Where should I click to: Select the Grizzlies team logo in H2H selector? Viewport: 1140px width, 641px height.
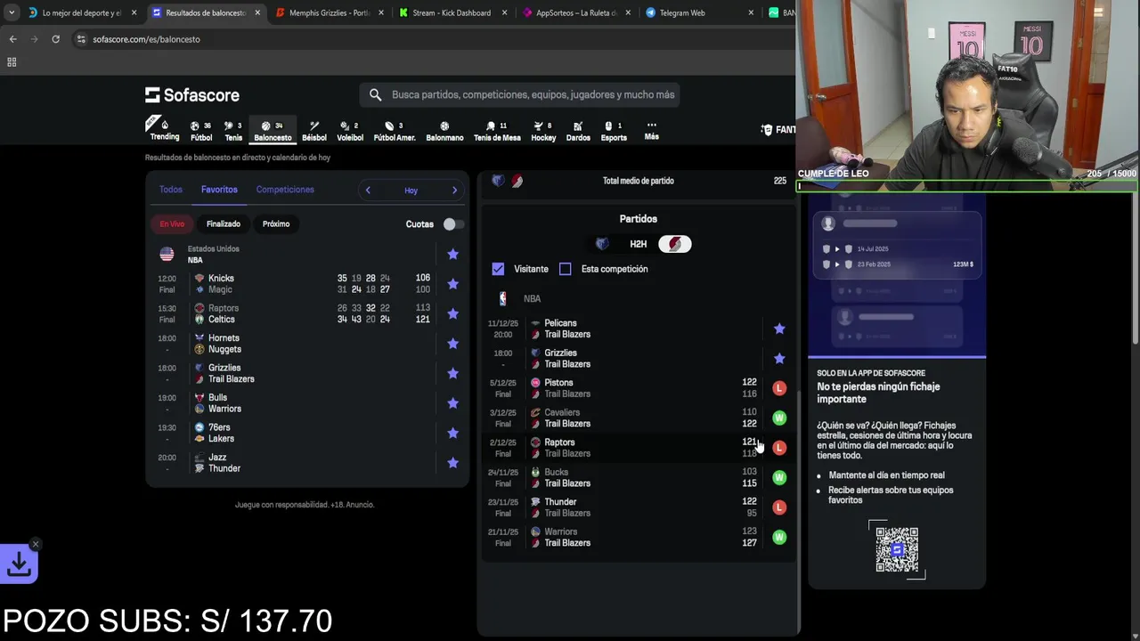(602, 244)
